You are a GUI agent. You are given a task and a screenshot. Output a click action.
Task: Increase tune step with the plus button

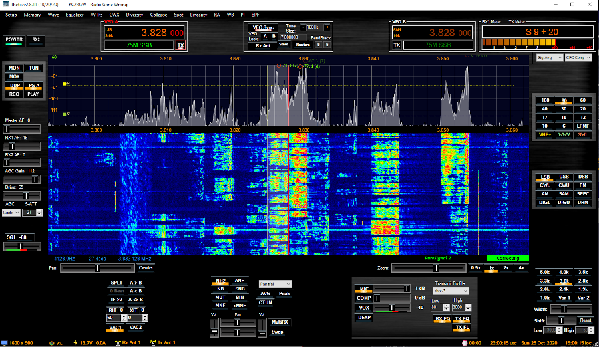[327, 27]
